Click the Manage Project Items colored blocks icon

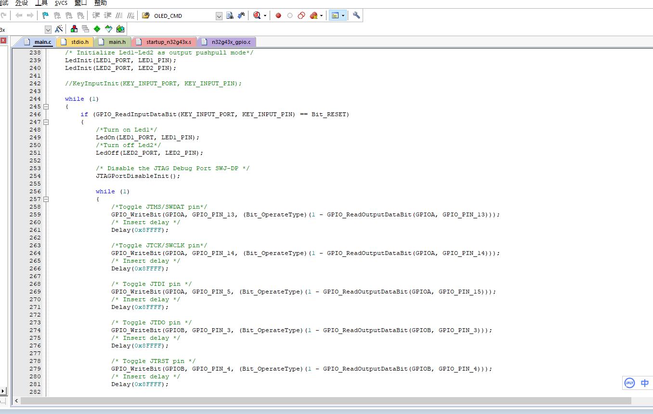tap(74, 29)
